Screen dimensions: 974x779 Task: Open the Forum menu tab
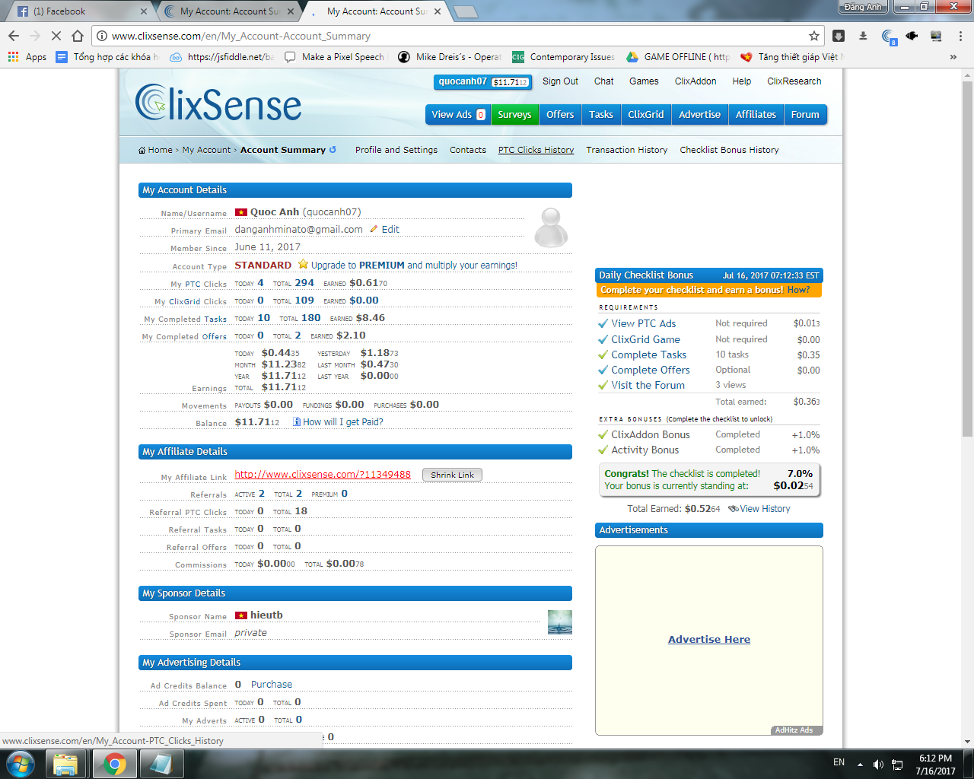click(x=805, y=115)
